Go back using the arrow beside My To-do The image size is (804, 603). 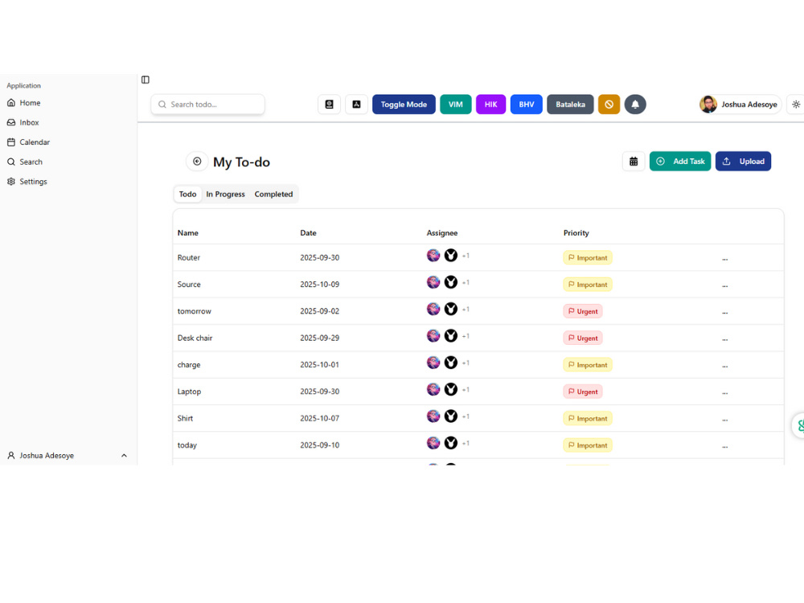[x=197, y=162]
